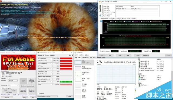
Task: Toggle the Stress FPU checkbox
Action: pos(102,8)
